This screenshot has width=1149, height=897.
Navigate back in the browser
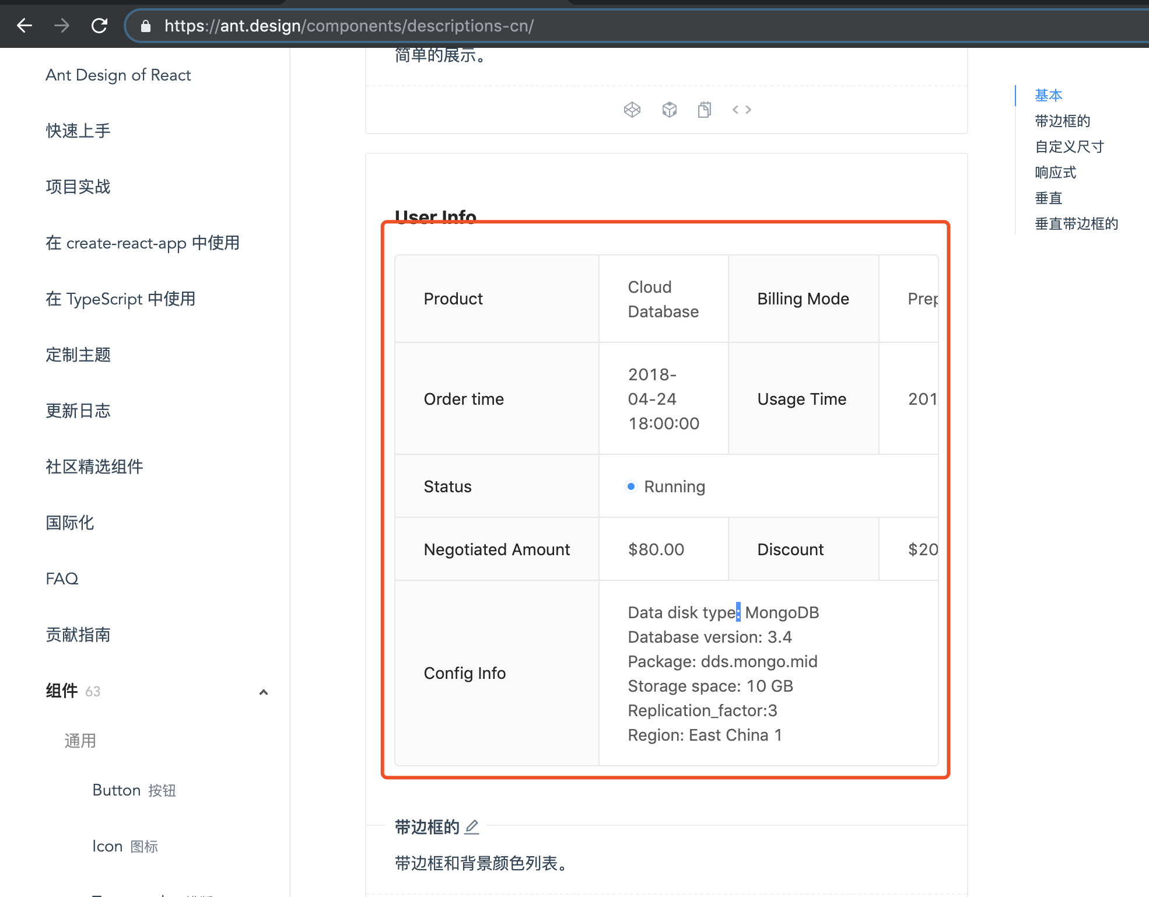click(23, 26)
